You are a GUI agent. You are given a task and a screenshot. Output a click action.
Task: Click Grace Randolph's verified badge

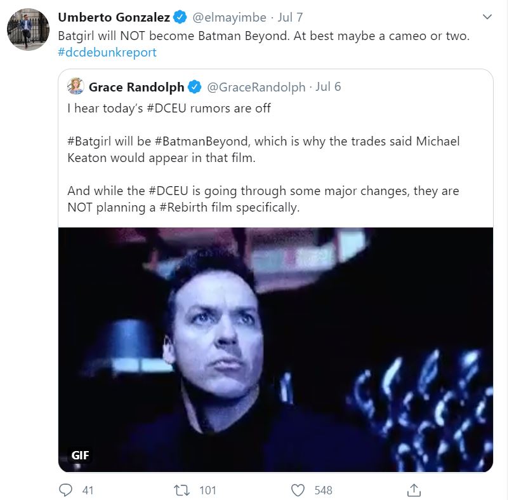195,87
